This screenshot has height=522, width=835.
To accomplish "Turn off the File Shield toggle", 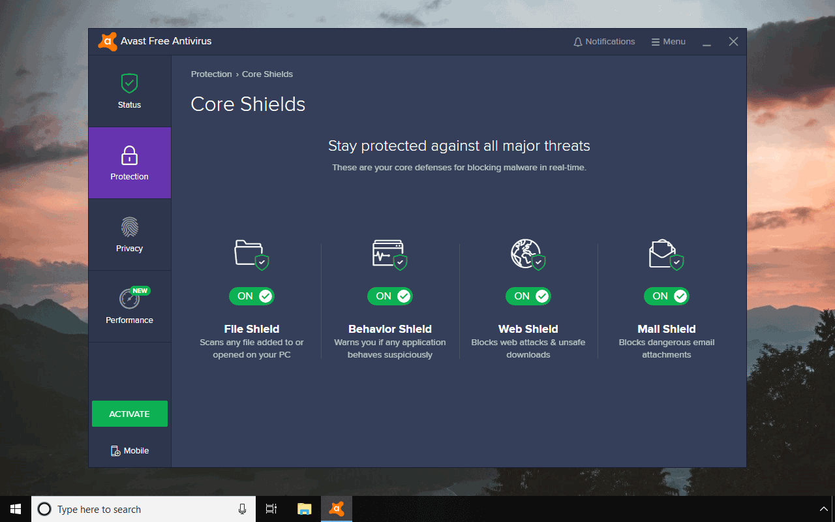I will pyautogui.click(x=252, y=296).
